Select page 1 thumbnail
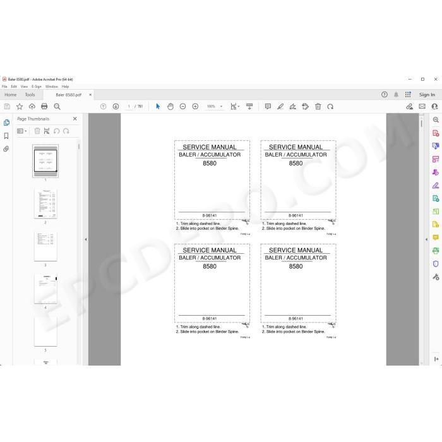This screenshot has height=442, width=442. click(x=45, y=161)
